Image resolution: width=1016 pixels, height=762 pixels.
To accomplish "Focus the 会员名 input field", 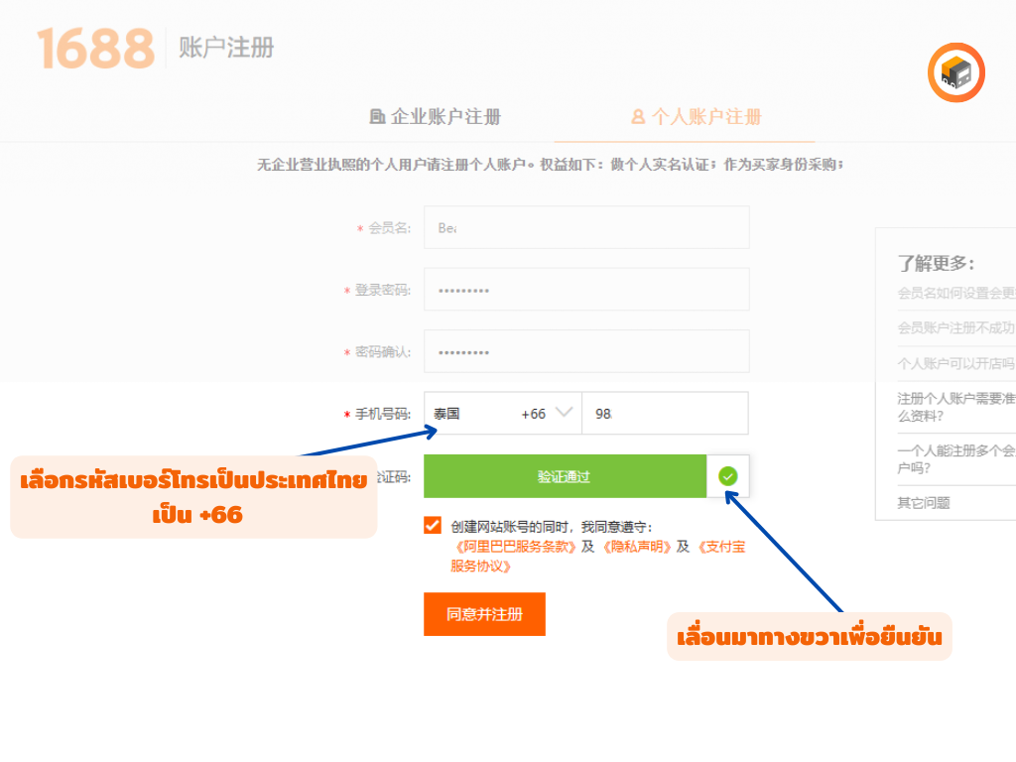I will (586, 227).
